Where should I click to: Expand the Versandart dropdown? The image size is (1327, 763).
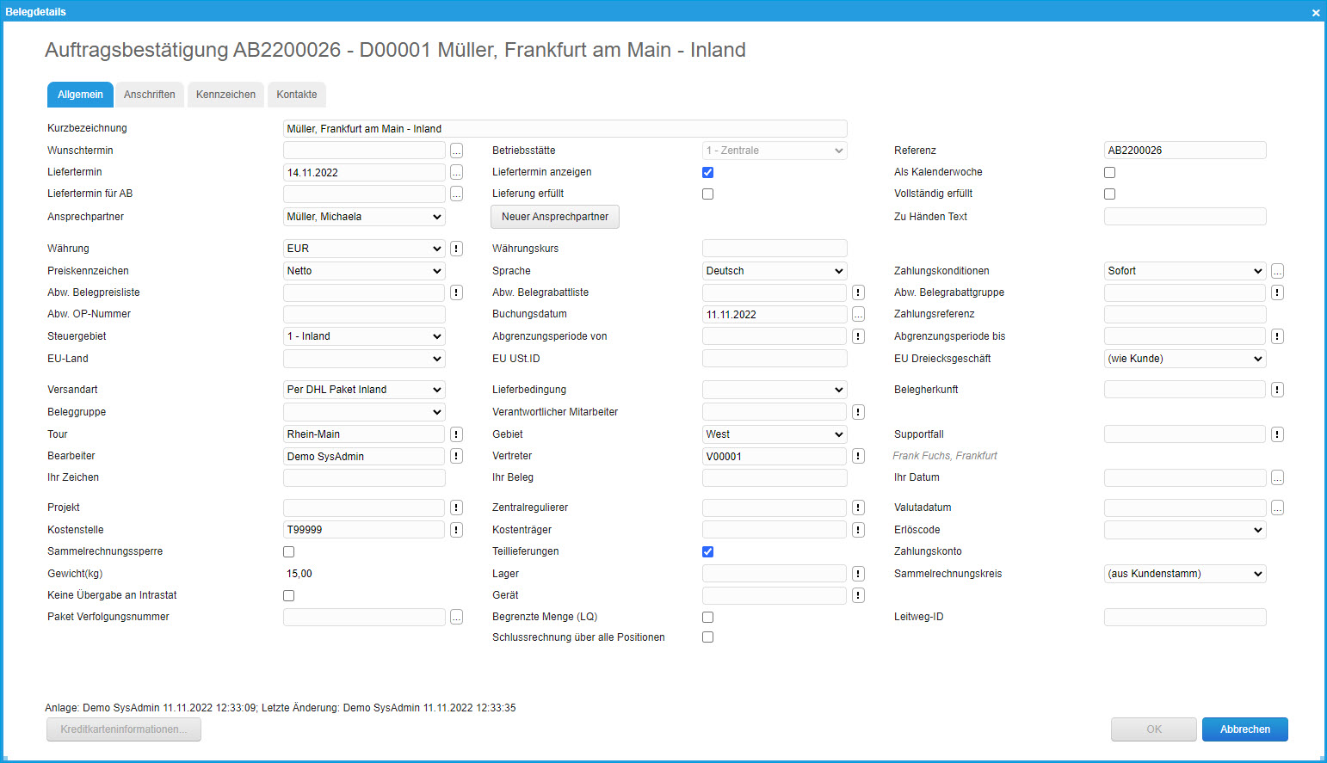coord(364,390)
